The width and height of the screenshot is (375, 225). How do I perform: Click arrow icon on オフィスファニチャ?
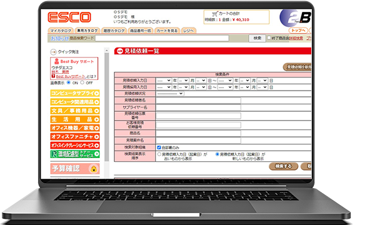[x=96, y=136]
